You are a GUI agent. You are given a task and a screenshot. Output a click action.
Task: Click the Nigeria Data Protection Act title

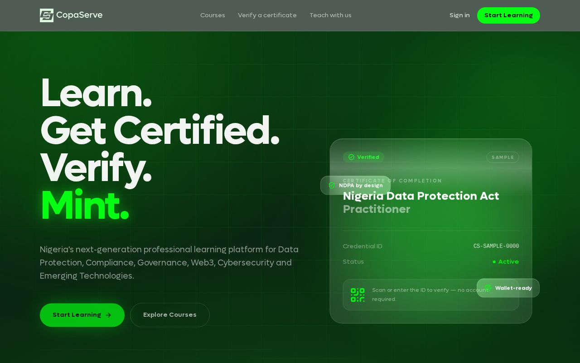[x=421, y=196]
